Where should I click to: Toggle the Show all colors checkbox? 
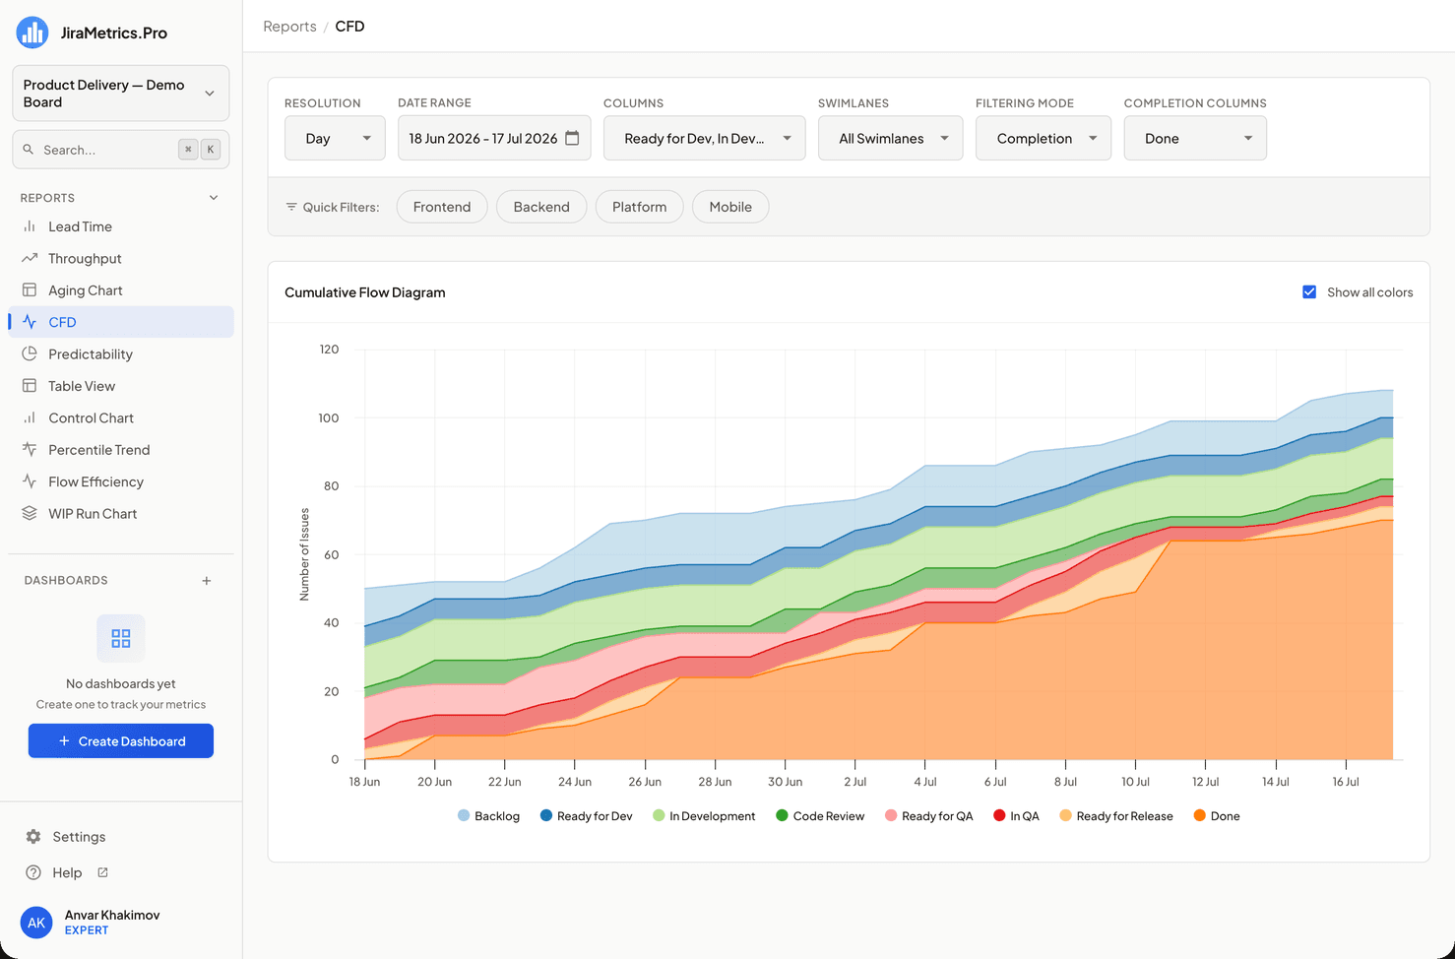pos(1309,292)
